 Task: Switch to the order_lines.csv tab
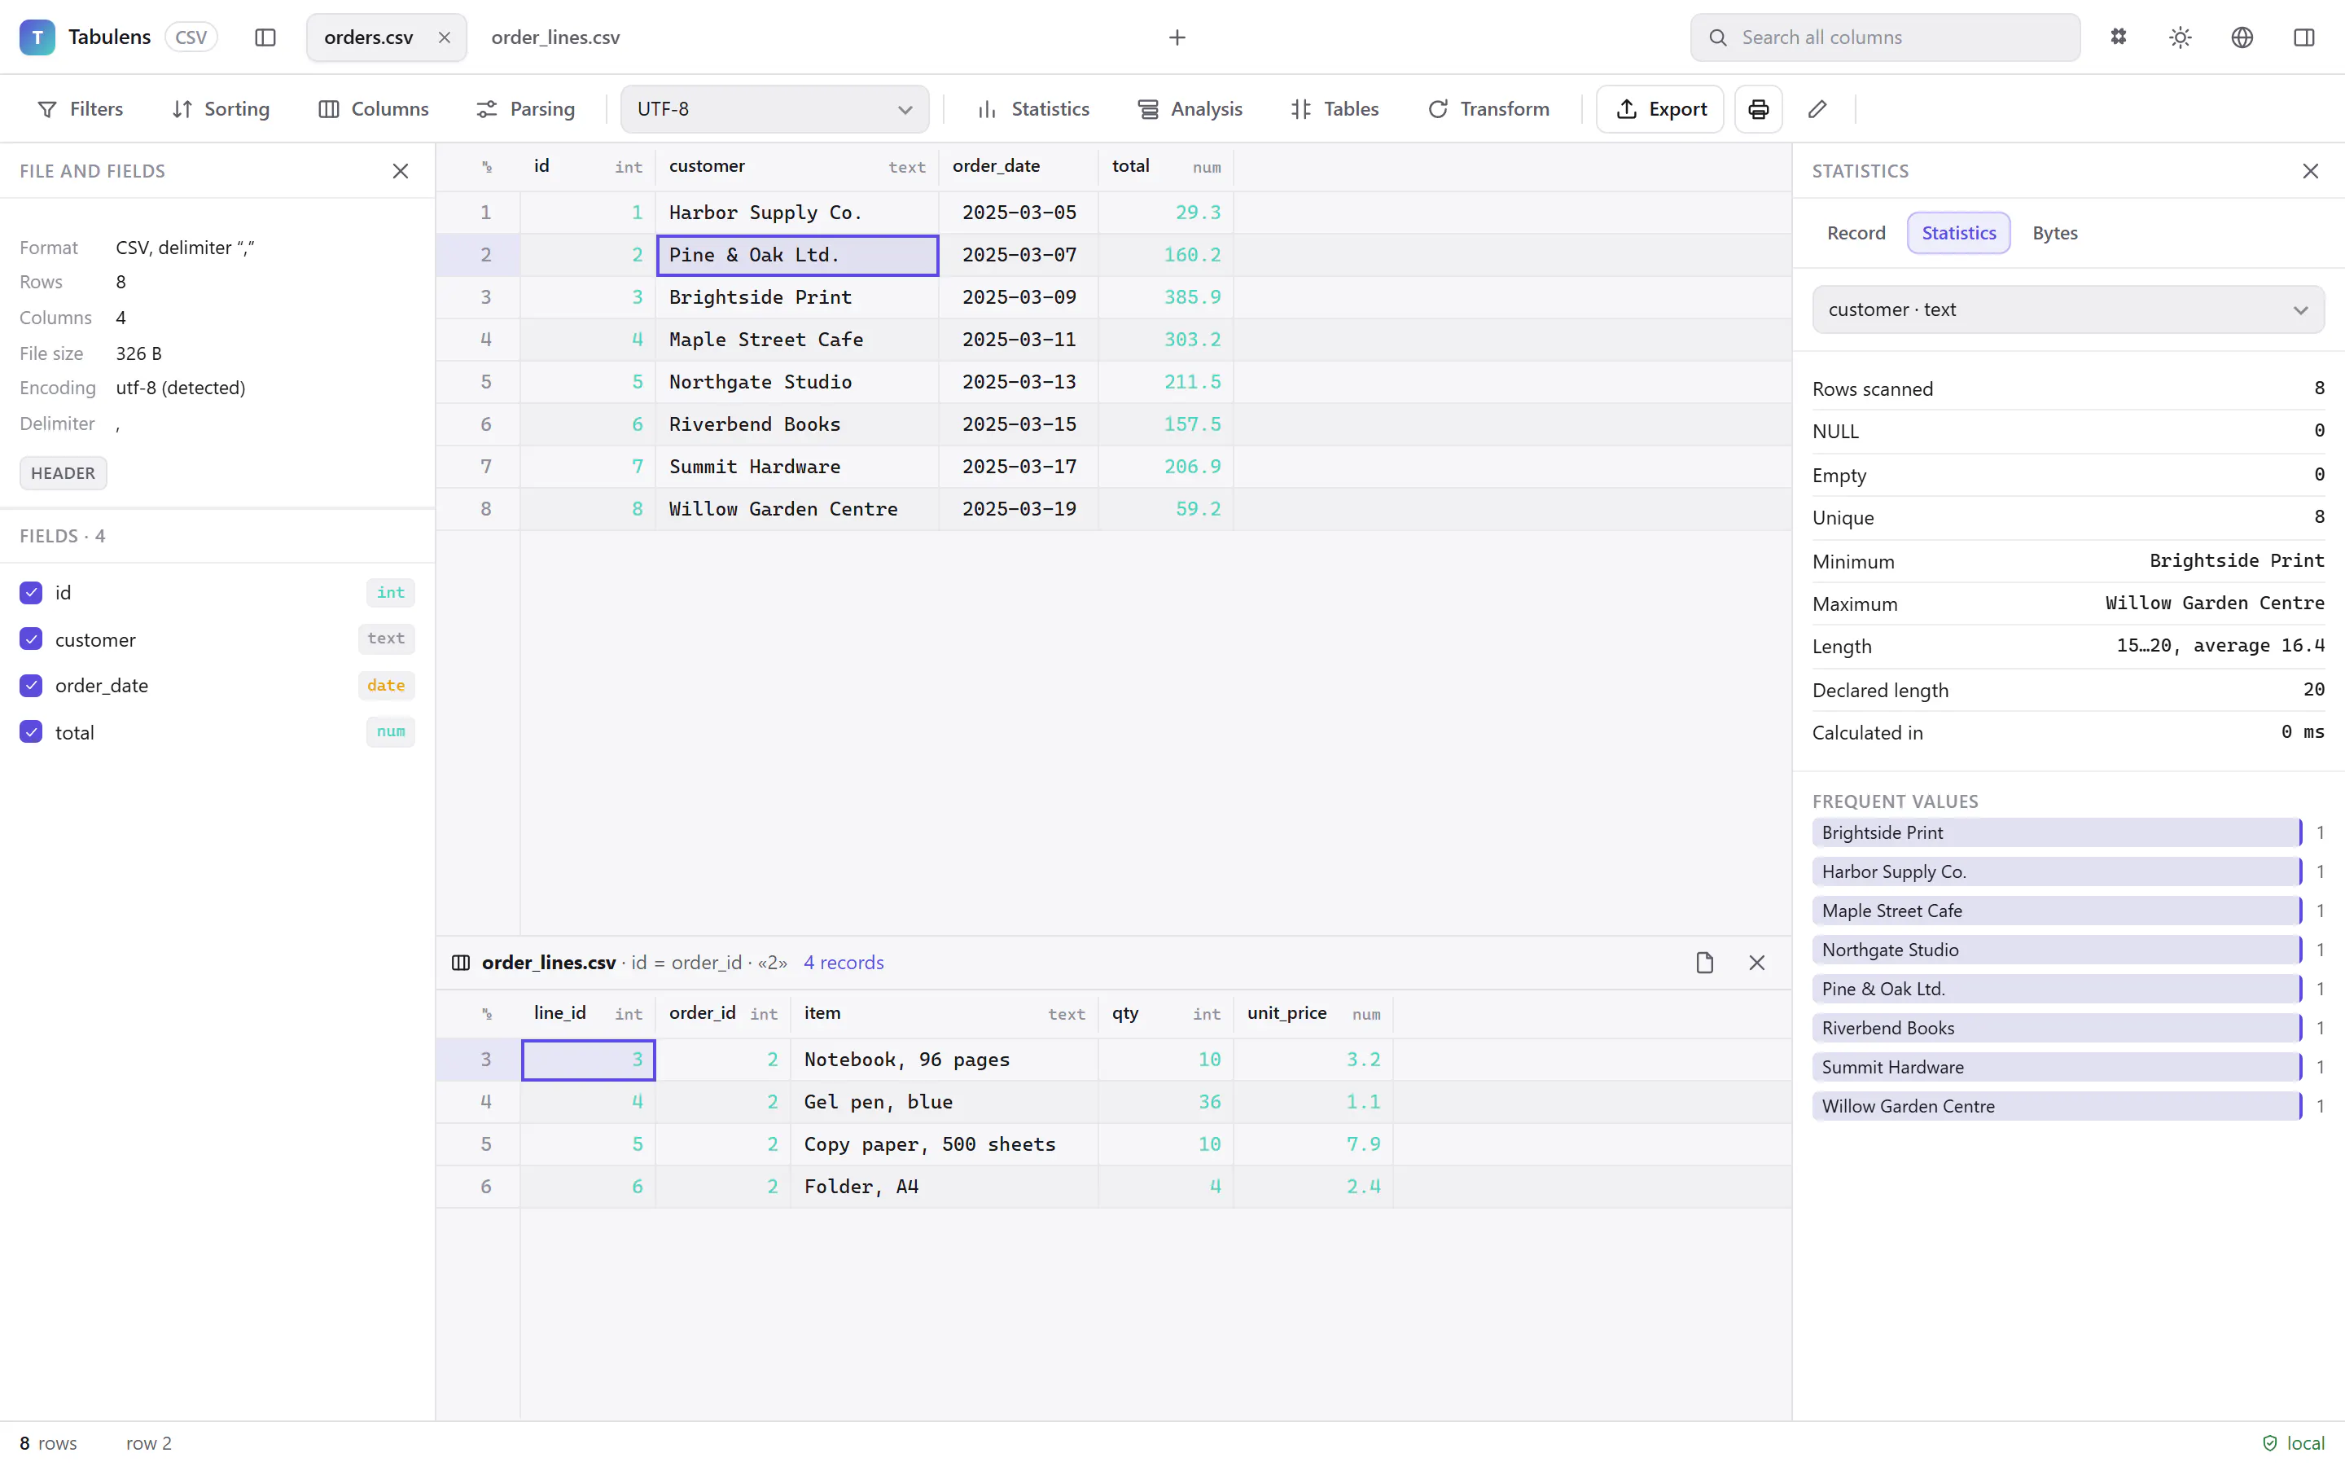pyautogui.click(x=555, y=37)
